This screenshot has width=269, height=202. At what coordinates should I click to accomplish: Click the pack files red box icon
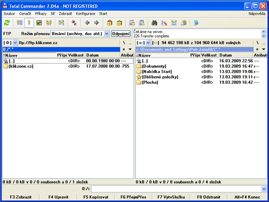point(110,23)
